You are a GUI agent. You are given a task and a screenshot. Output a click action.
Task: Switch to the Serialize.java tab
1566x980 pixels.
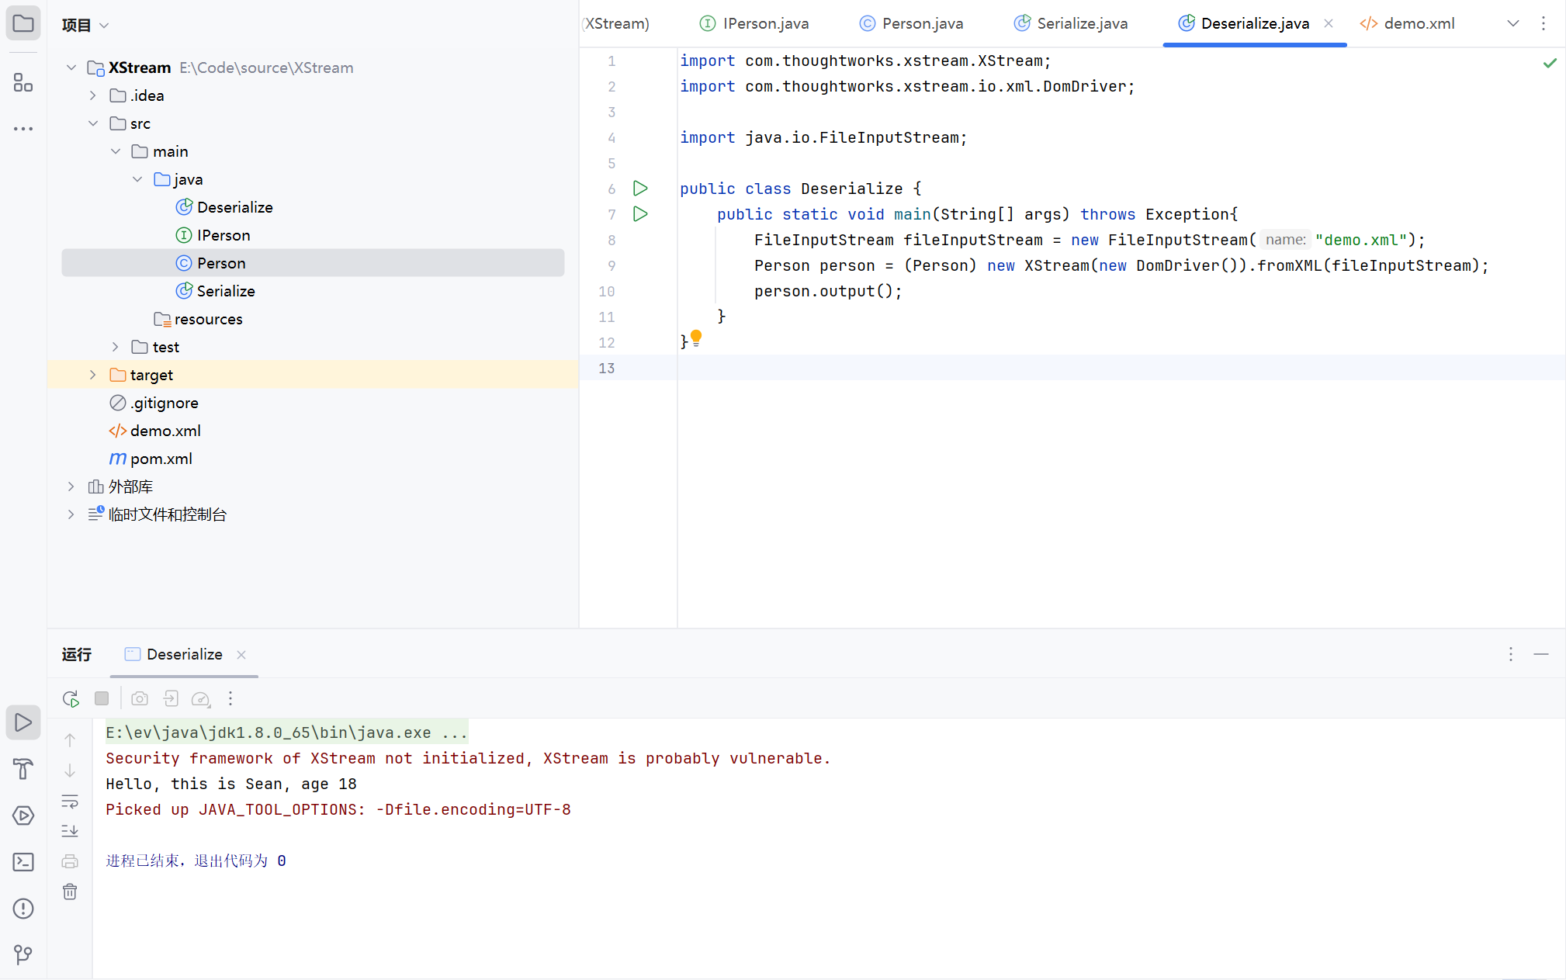pos(1071,23)
